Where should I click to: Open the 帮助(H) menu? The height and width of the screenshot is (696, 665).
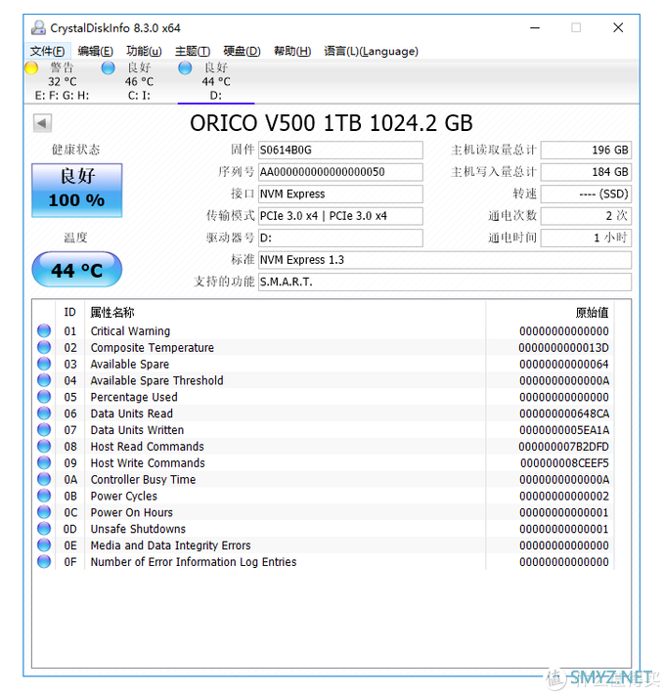292,51
